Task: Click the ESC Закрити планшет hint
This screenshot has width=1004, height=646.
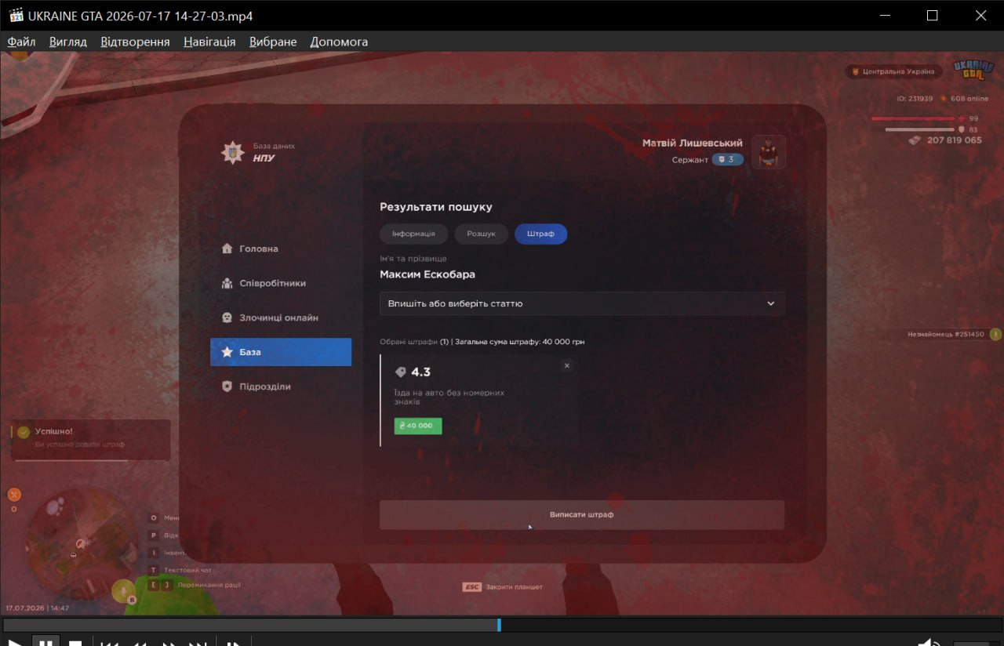Action: point(503,586)
